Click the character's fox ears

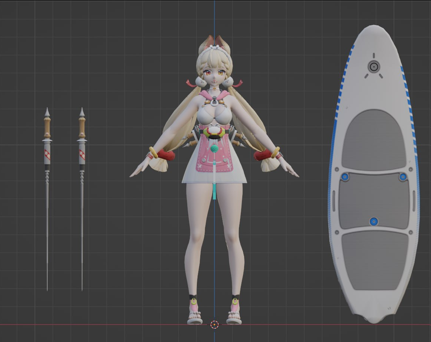[215, 41]
